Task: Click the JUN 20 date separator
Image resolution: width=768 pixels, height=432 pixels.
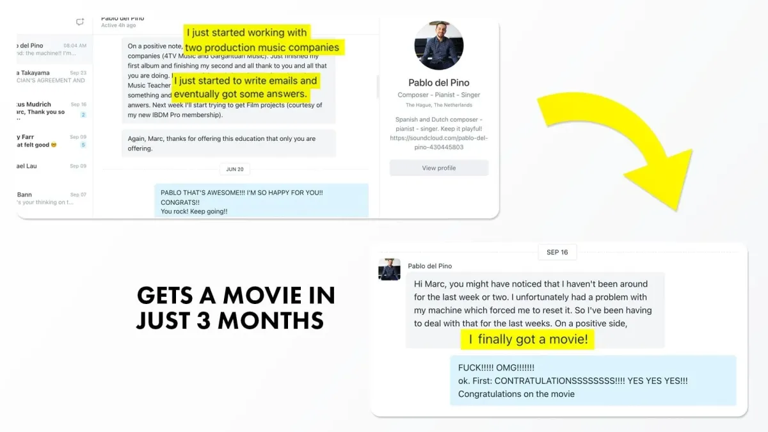Action: click(x=235, y=170)
